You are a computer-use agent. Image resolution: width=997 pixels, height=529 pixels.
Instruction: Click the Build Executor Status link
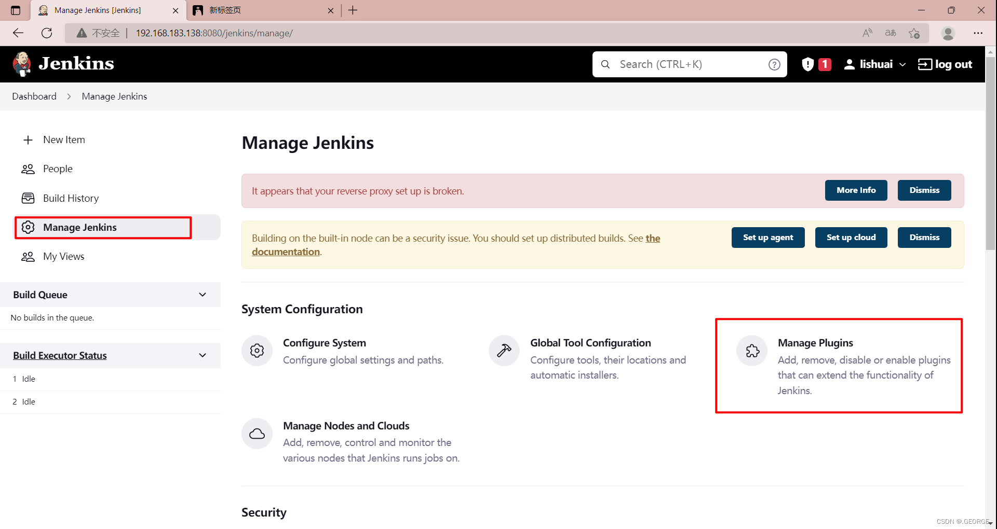pos(60,355)
